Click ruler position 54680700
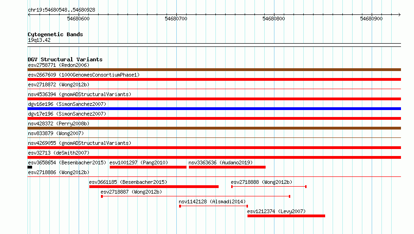 click(x=176, y=19)
